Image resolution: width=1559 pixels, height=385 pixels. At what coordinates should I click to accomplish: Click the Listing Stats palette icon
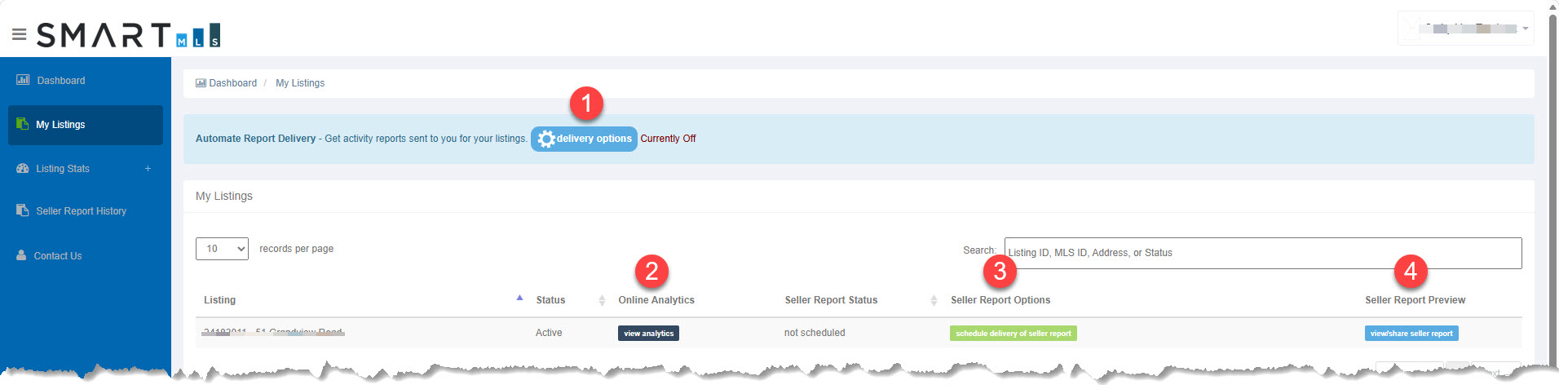(23, 168)
